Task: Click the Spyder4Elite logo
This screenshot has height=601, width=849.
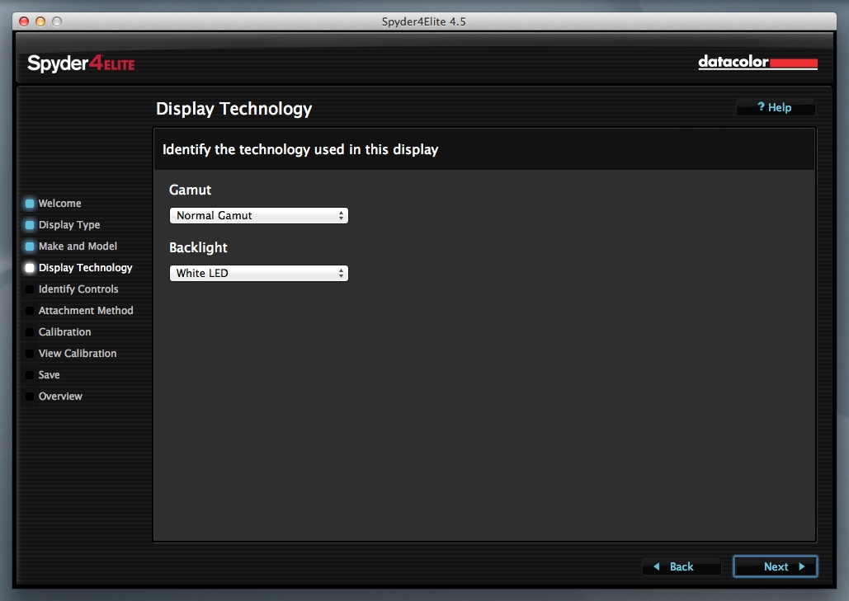Action: [81, 63]
